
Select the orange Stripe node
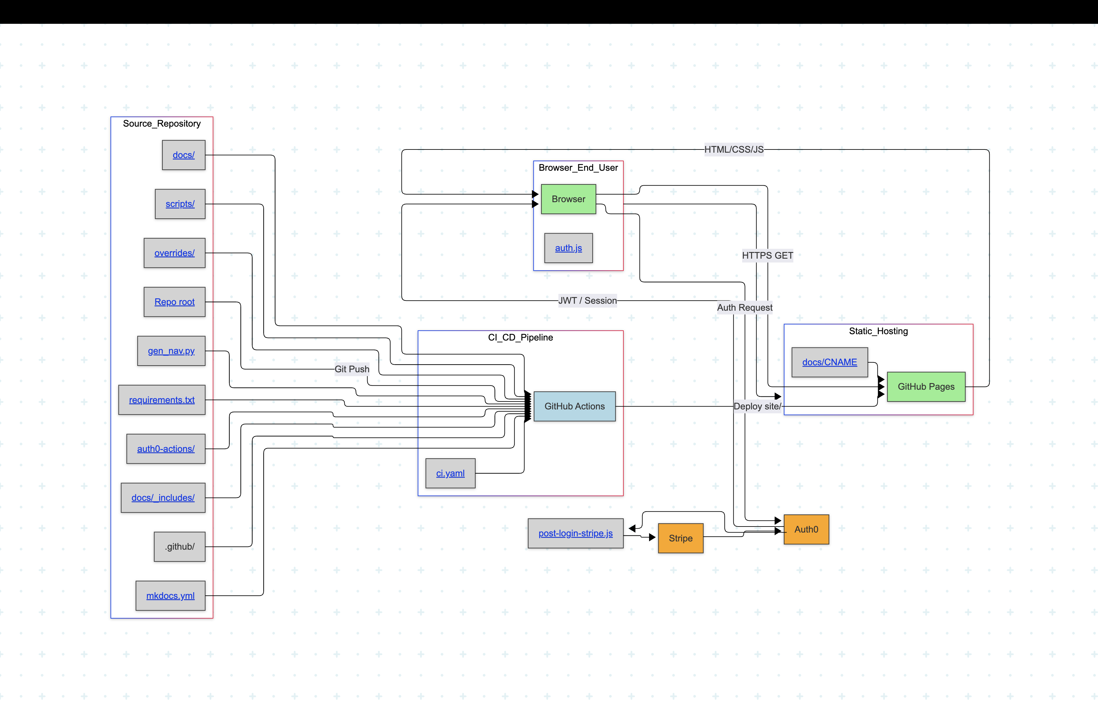pos(680,538)
